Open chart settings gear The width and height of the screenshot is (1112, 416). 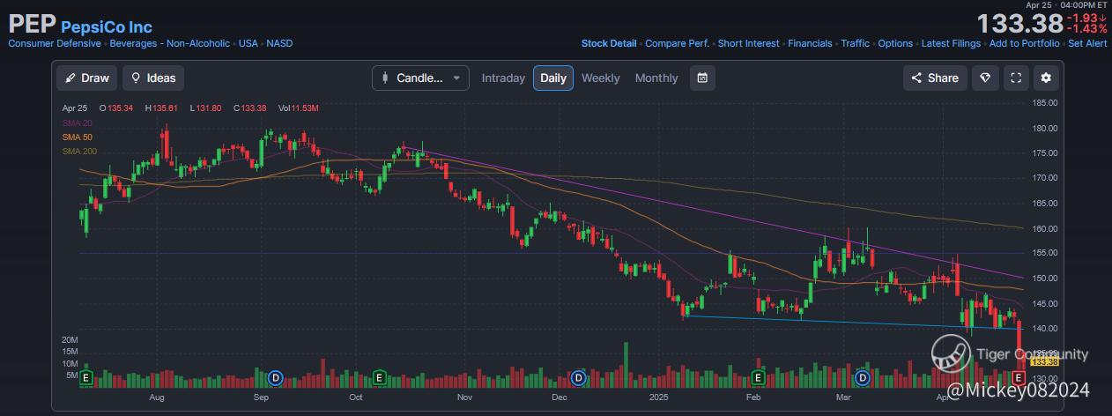tap(1046, 78)
